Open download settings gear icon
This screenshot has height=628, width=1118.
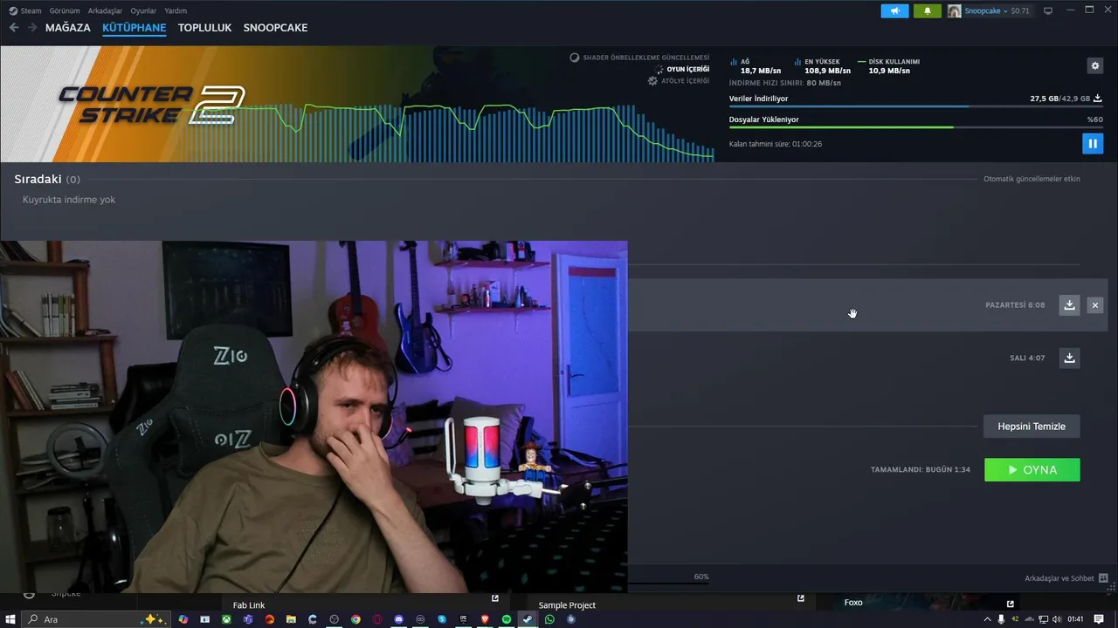coord(1095,65)
